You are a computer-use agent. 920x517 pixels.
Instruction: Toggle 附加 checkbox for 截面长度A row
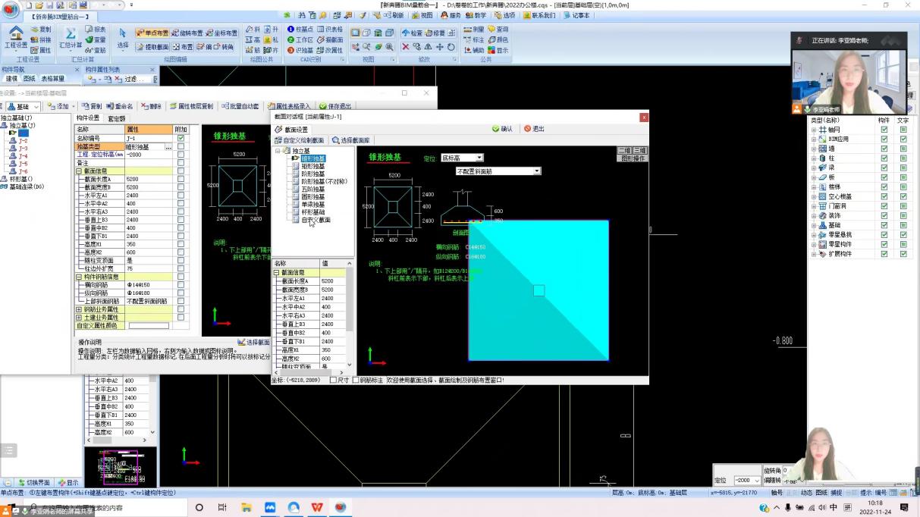click(x=181, y=179)
